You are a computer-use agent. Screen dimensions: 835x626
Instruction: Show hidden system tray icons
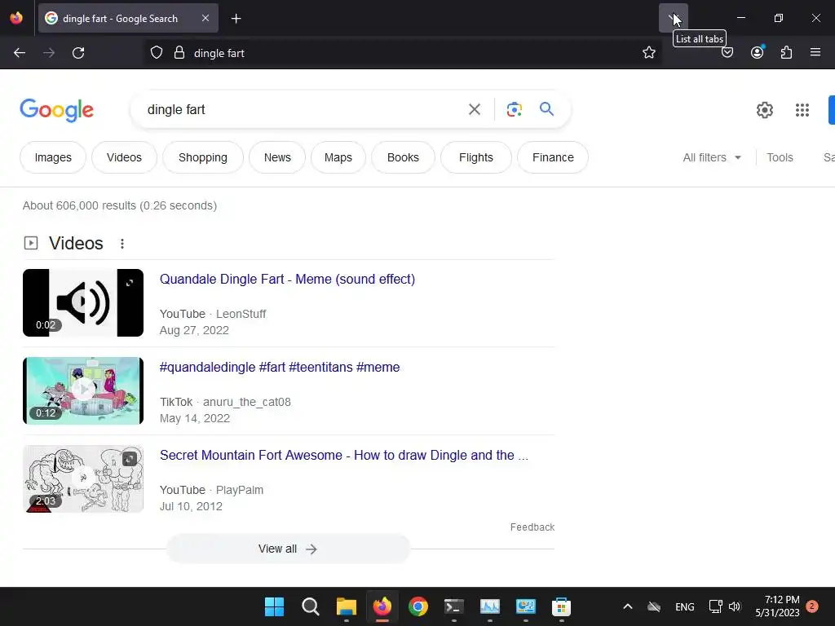(628, 606)
